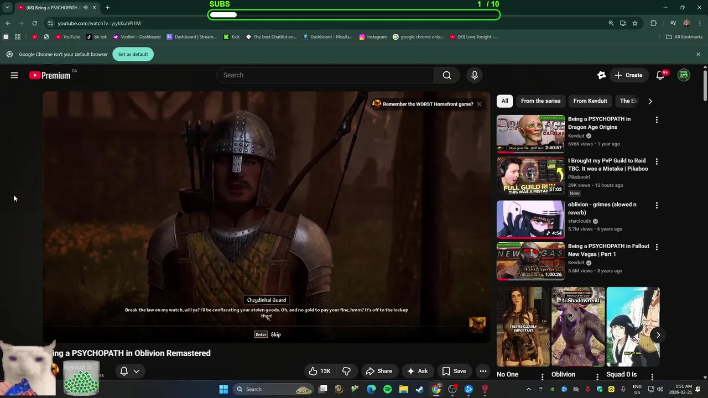Go back with the browser back arrow

(8, 23)
